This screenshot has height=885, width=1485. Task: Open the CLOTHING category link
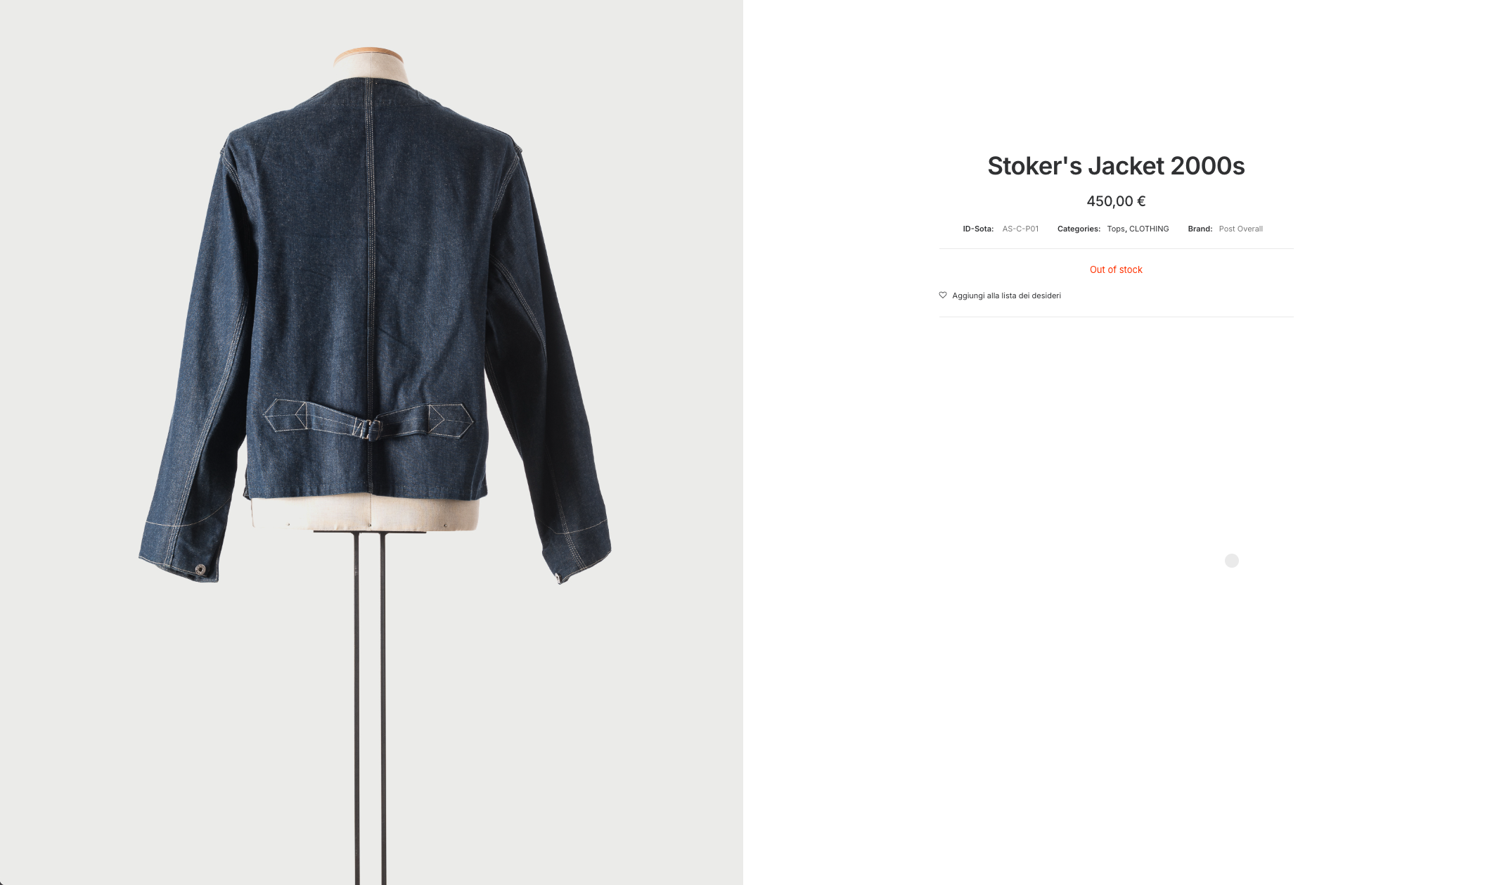point(1149,229)
